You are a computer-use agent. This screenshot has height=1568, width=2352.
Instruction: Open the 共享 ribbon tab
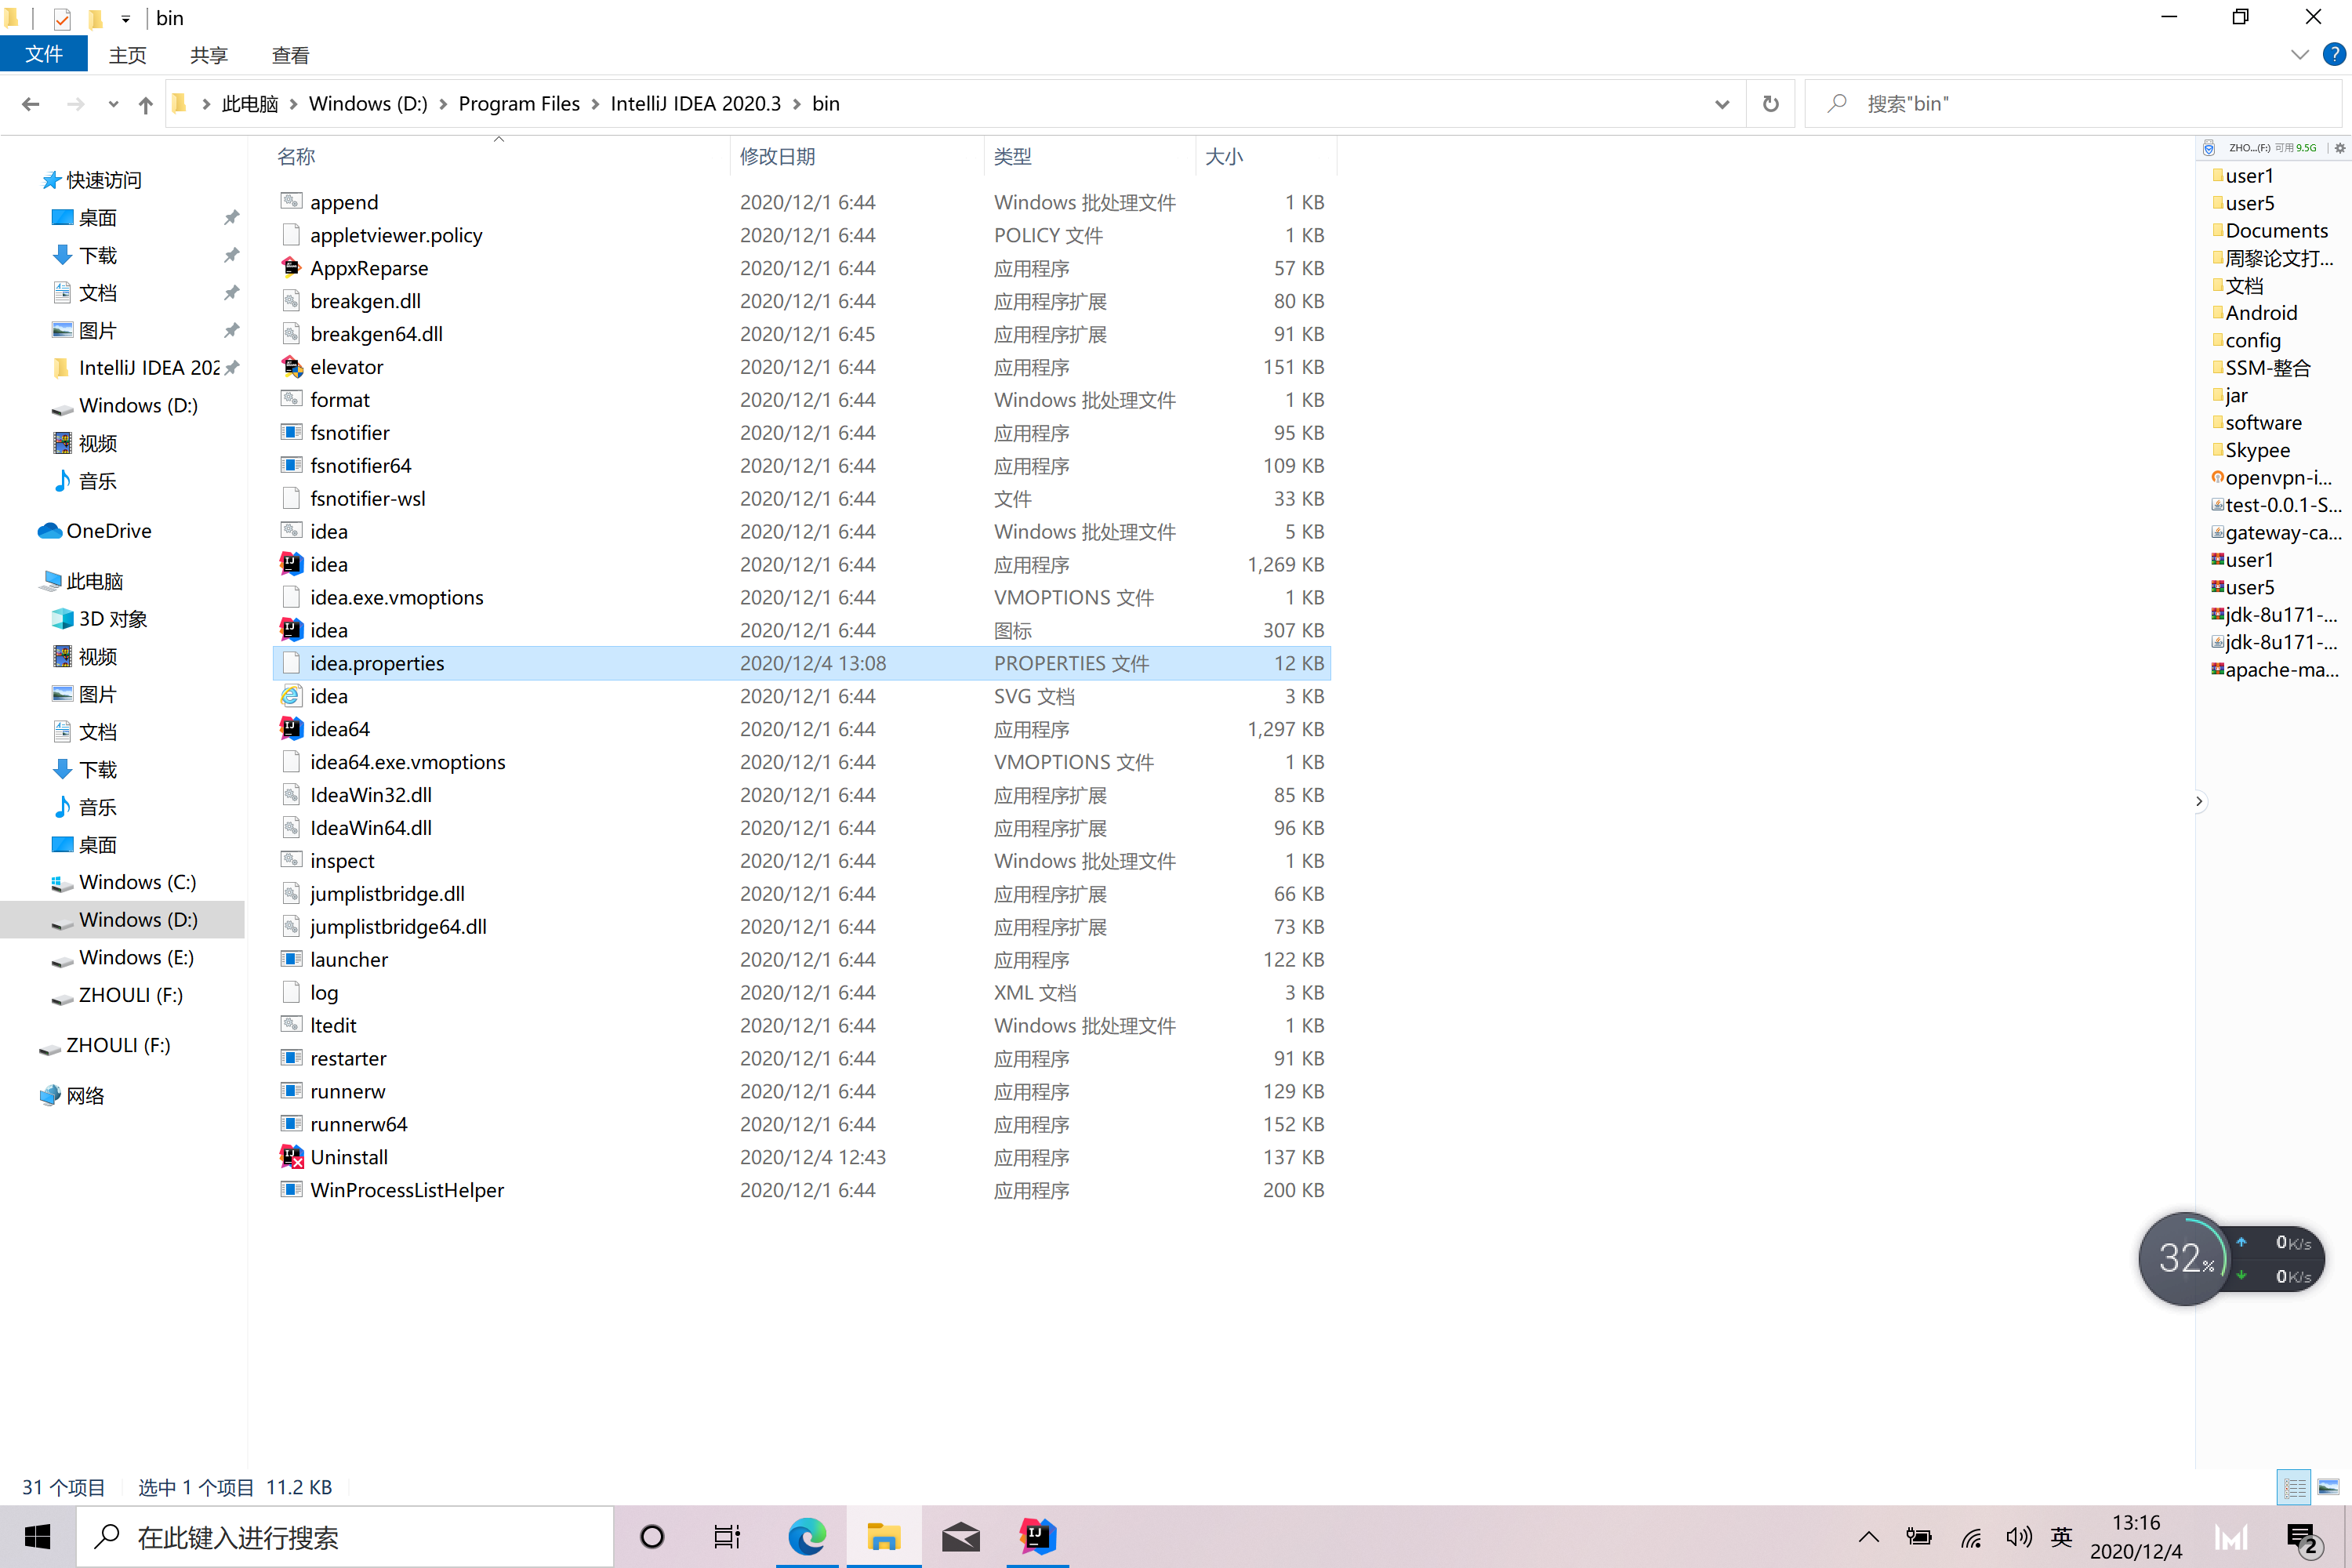(x=208, y=55)
